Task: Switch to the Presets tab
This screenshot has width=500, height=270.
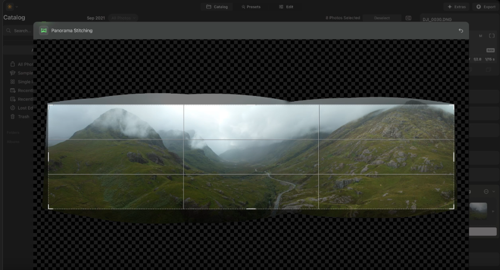Action: 252,7
